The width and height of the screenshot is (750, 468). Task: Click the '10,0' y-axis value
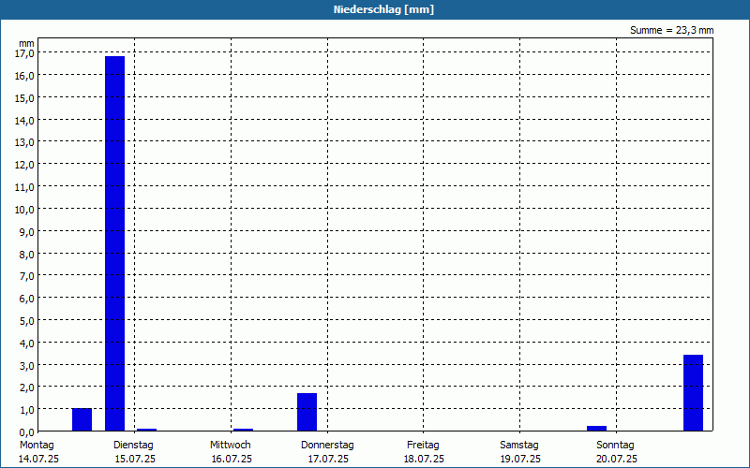click(24, 209)
